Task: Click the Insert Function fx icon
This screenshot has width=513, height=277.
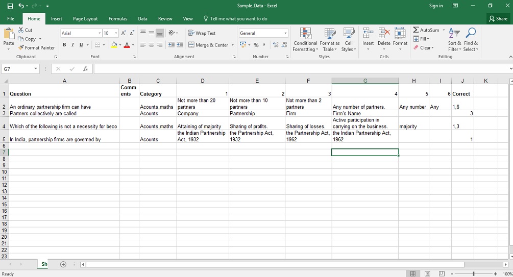Action: pyautogui.click(x=85, y=69)
